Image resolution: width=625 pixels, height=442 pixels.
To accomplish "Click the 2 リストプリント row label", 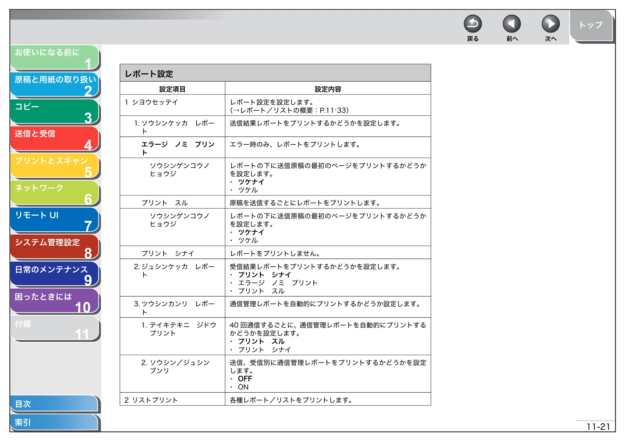I will pyautogui.click(x=151, y=400).
